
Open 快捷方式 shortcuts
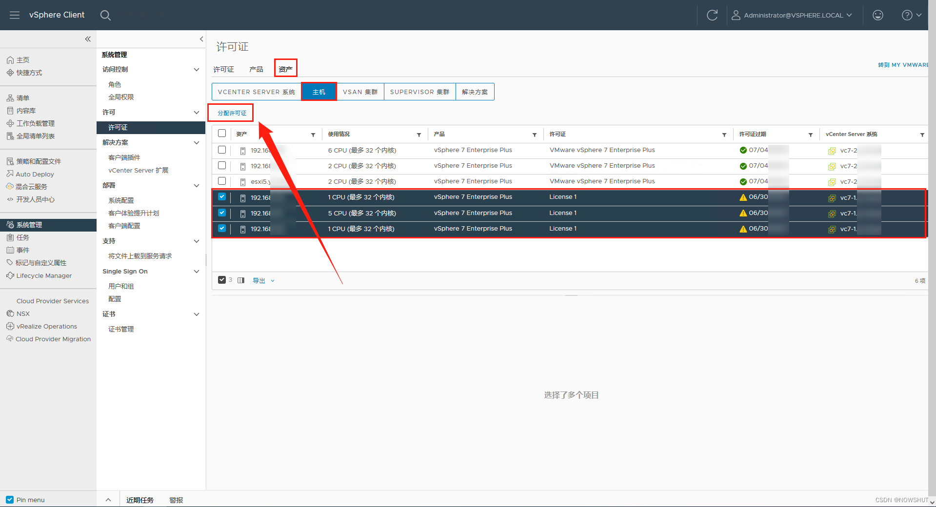click(x=24, y=73)
